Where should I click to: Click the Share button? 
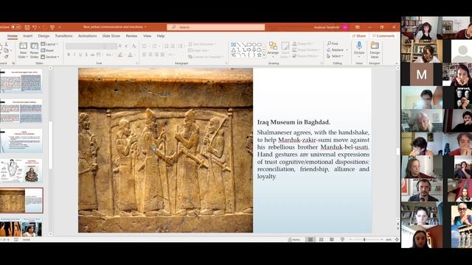[x=358, y=36]
